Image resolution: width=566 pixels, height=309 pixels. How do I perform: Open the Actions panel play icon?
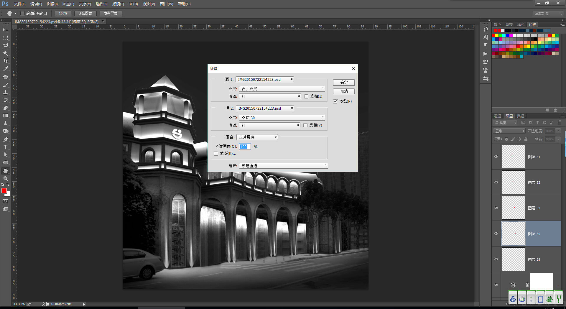(486, 54)
